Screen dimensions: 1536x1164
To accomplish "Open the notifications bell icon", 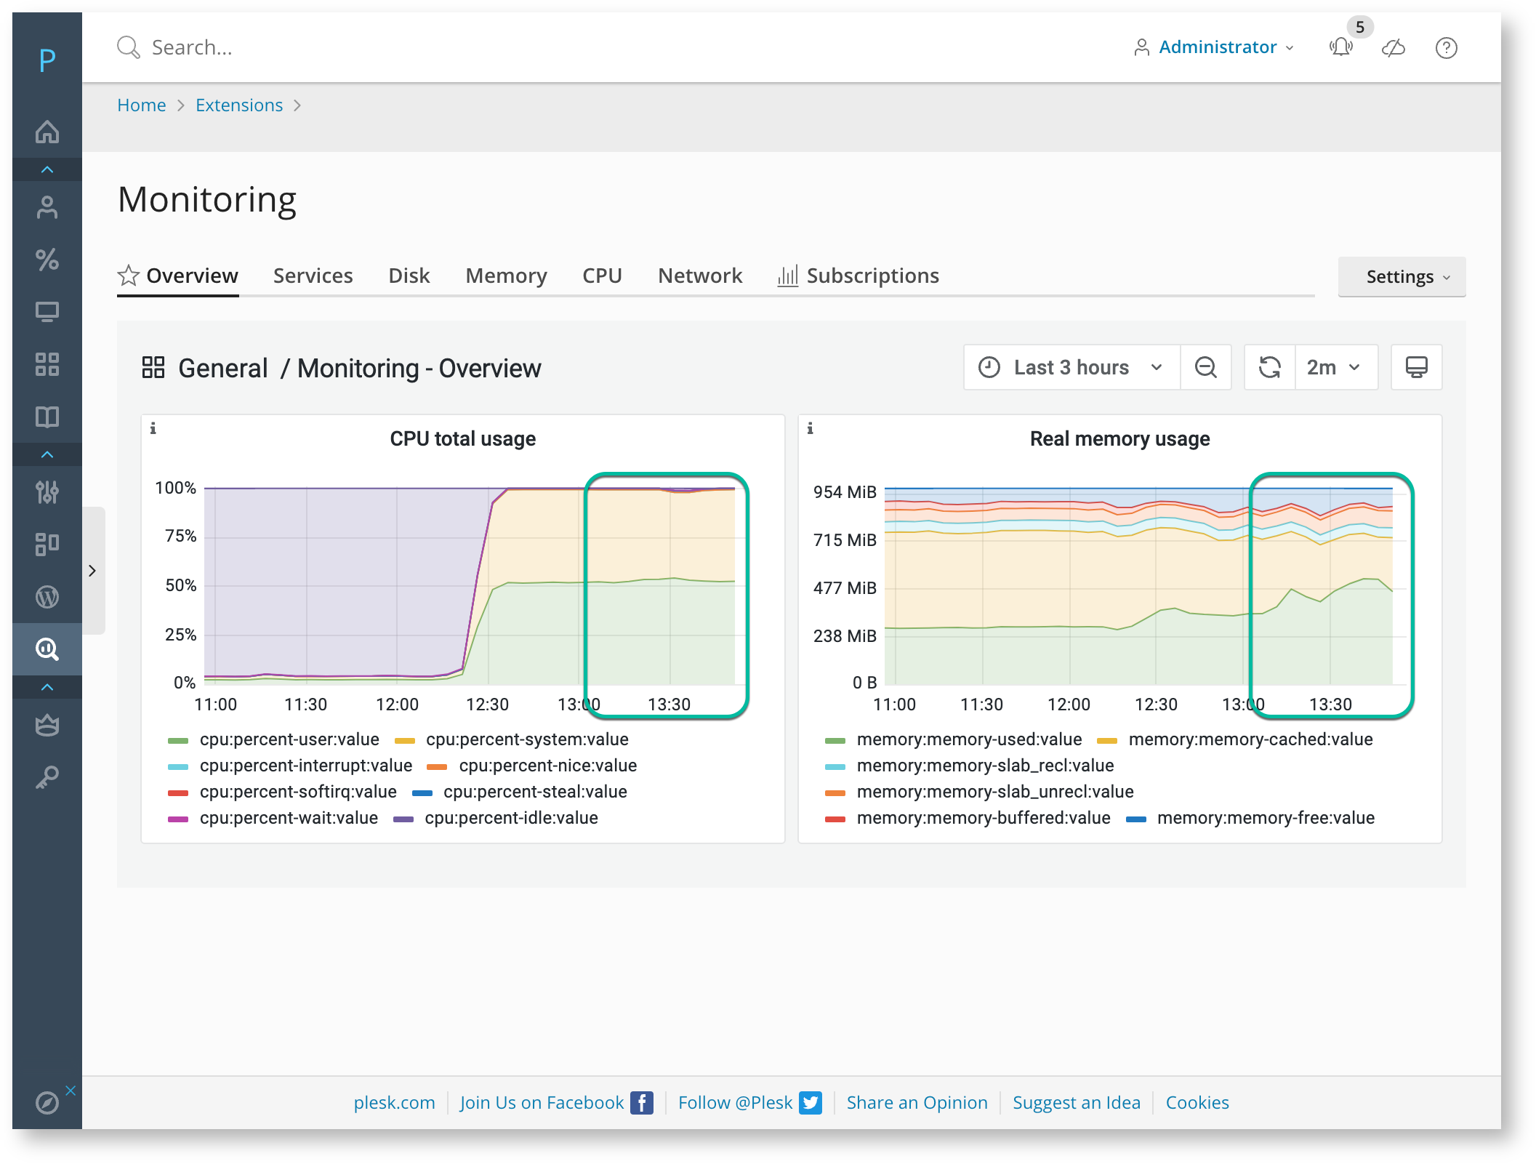I will (1340, 47).
